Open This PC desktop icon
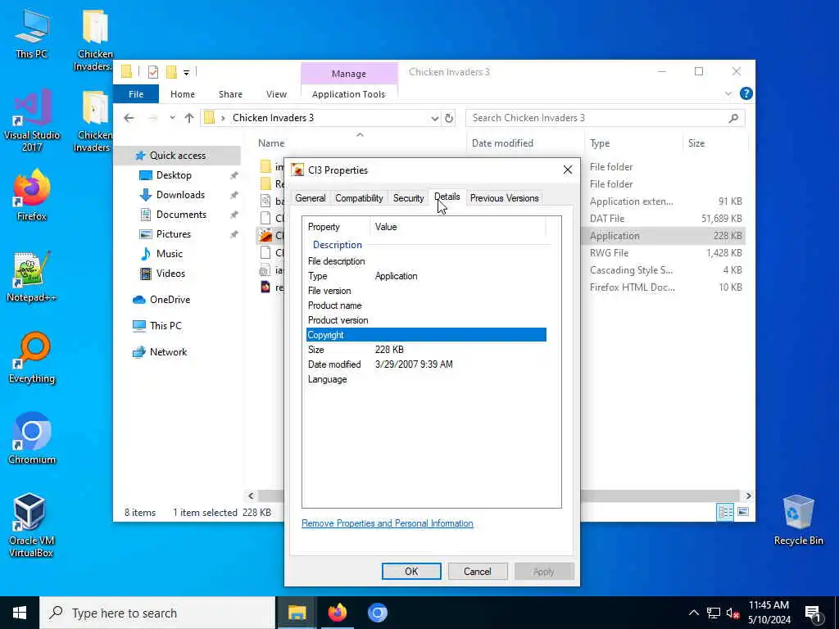839x629 pixels. point(32,33)
